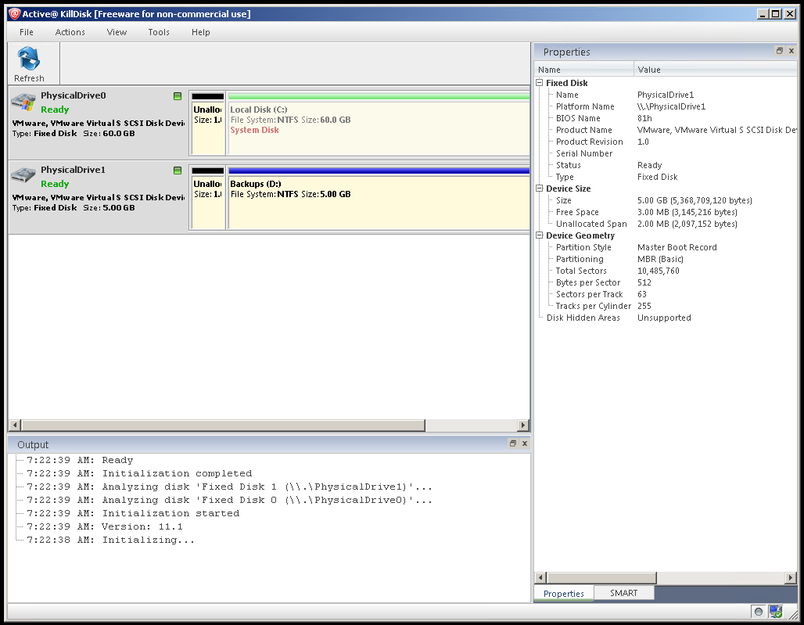This screenshot has height=625, width=804.
Task: Click the red 'System Disk' label
Action: point(254,130)
